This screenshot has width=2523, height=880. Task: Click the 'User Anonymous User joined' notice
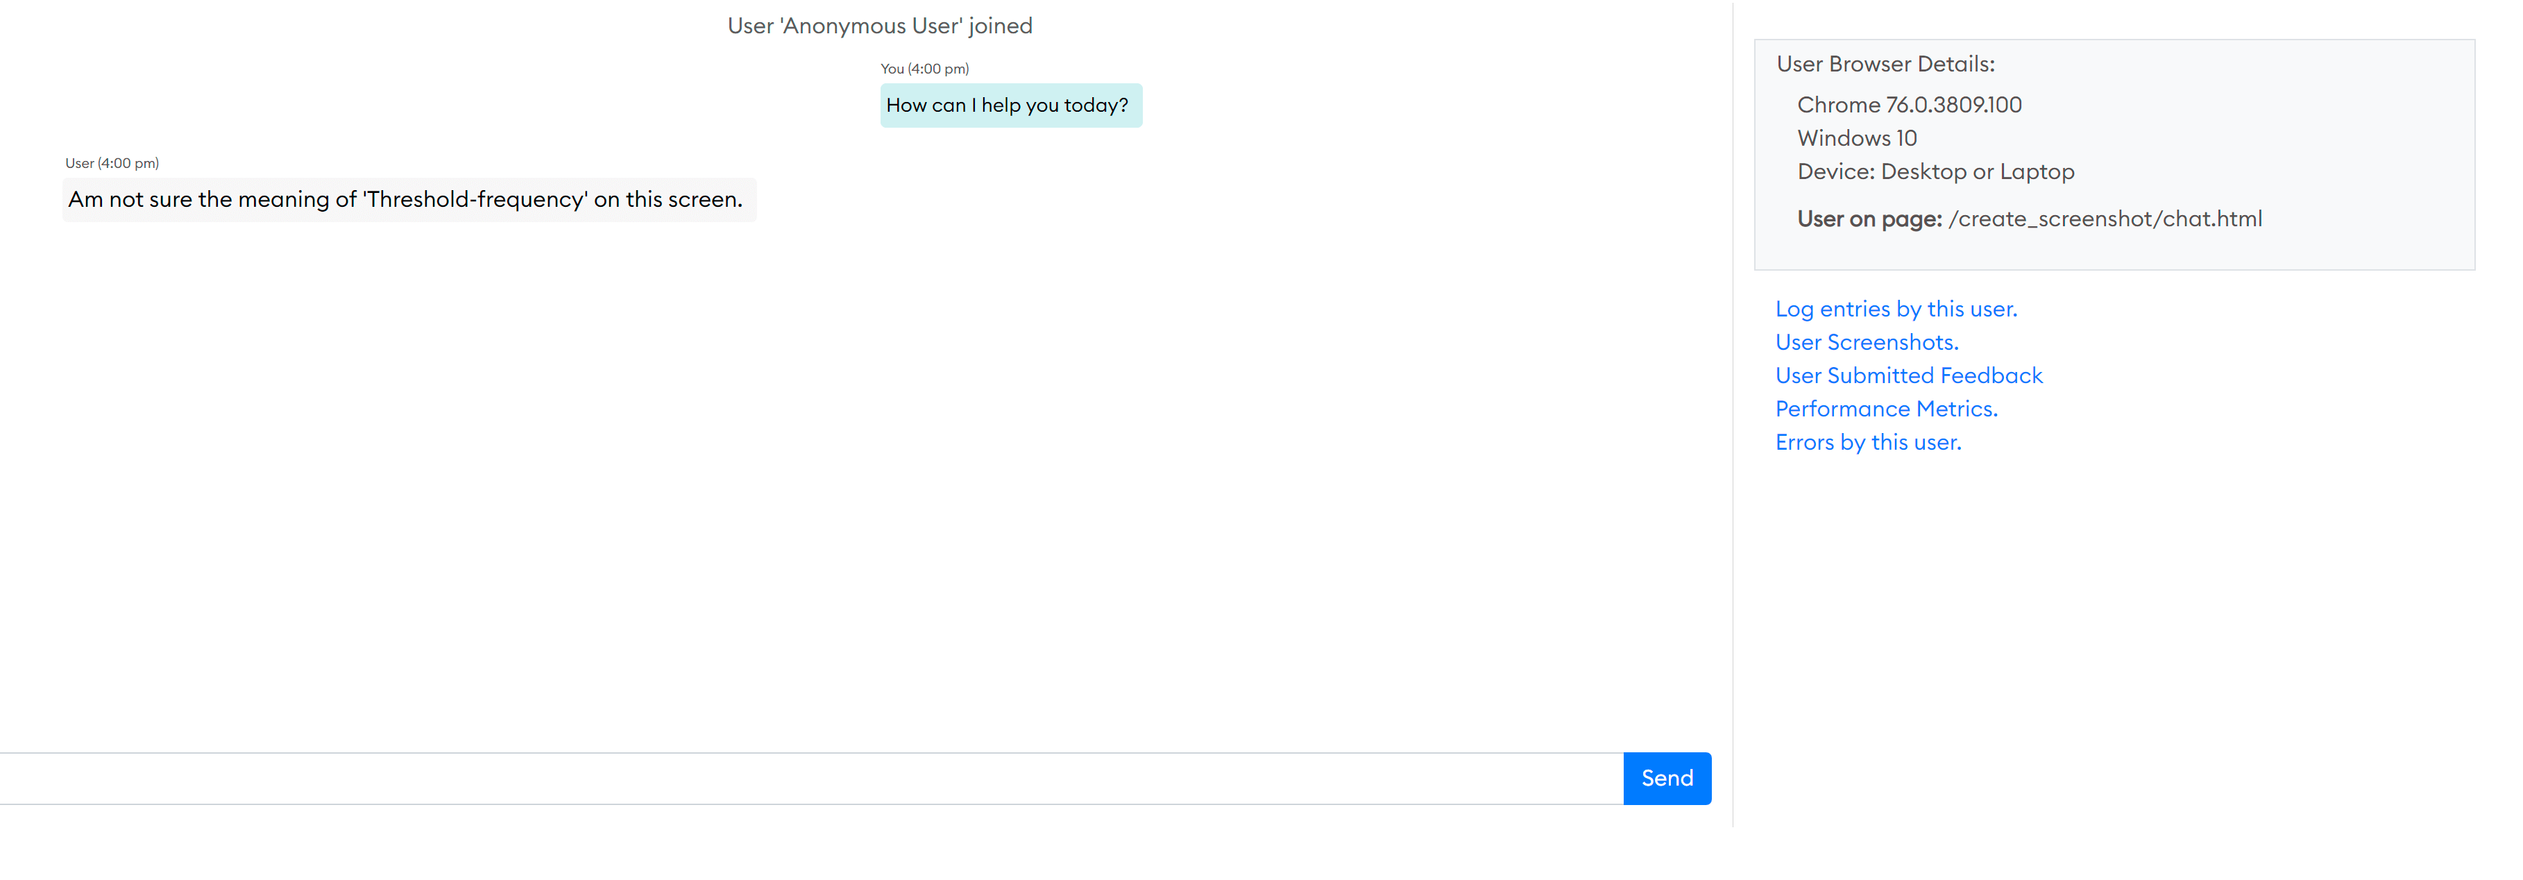(x=878, y=26)
